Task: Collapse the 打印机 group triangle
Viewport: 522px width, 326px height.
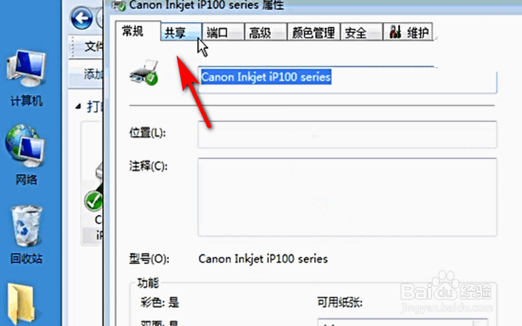Action: 78,106
